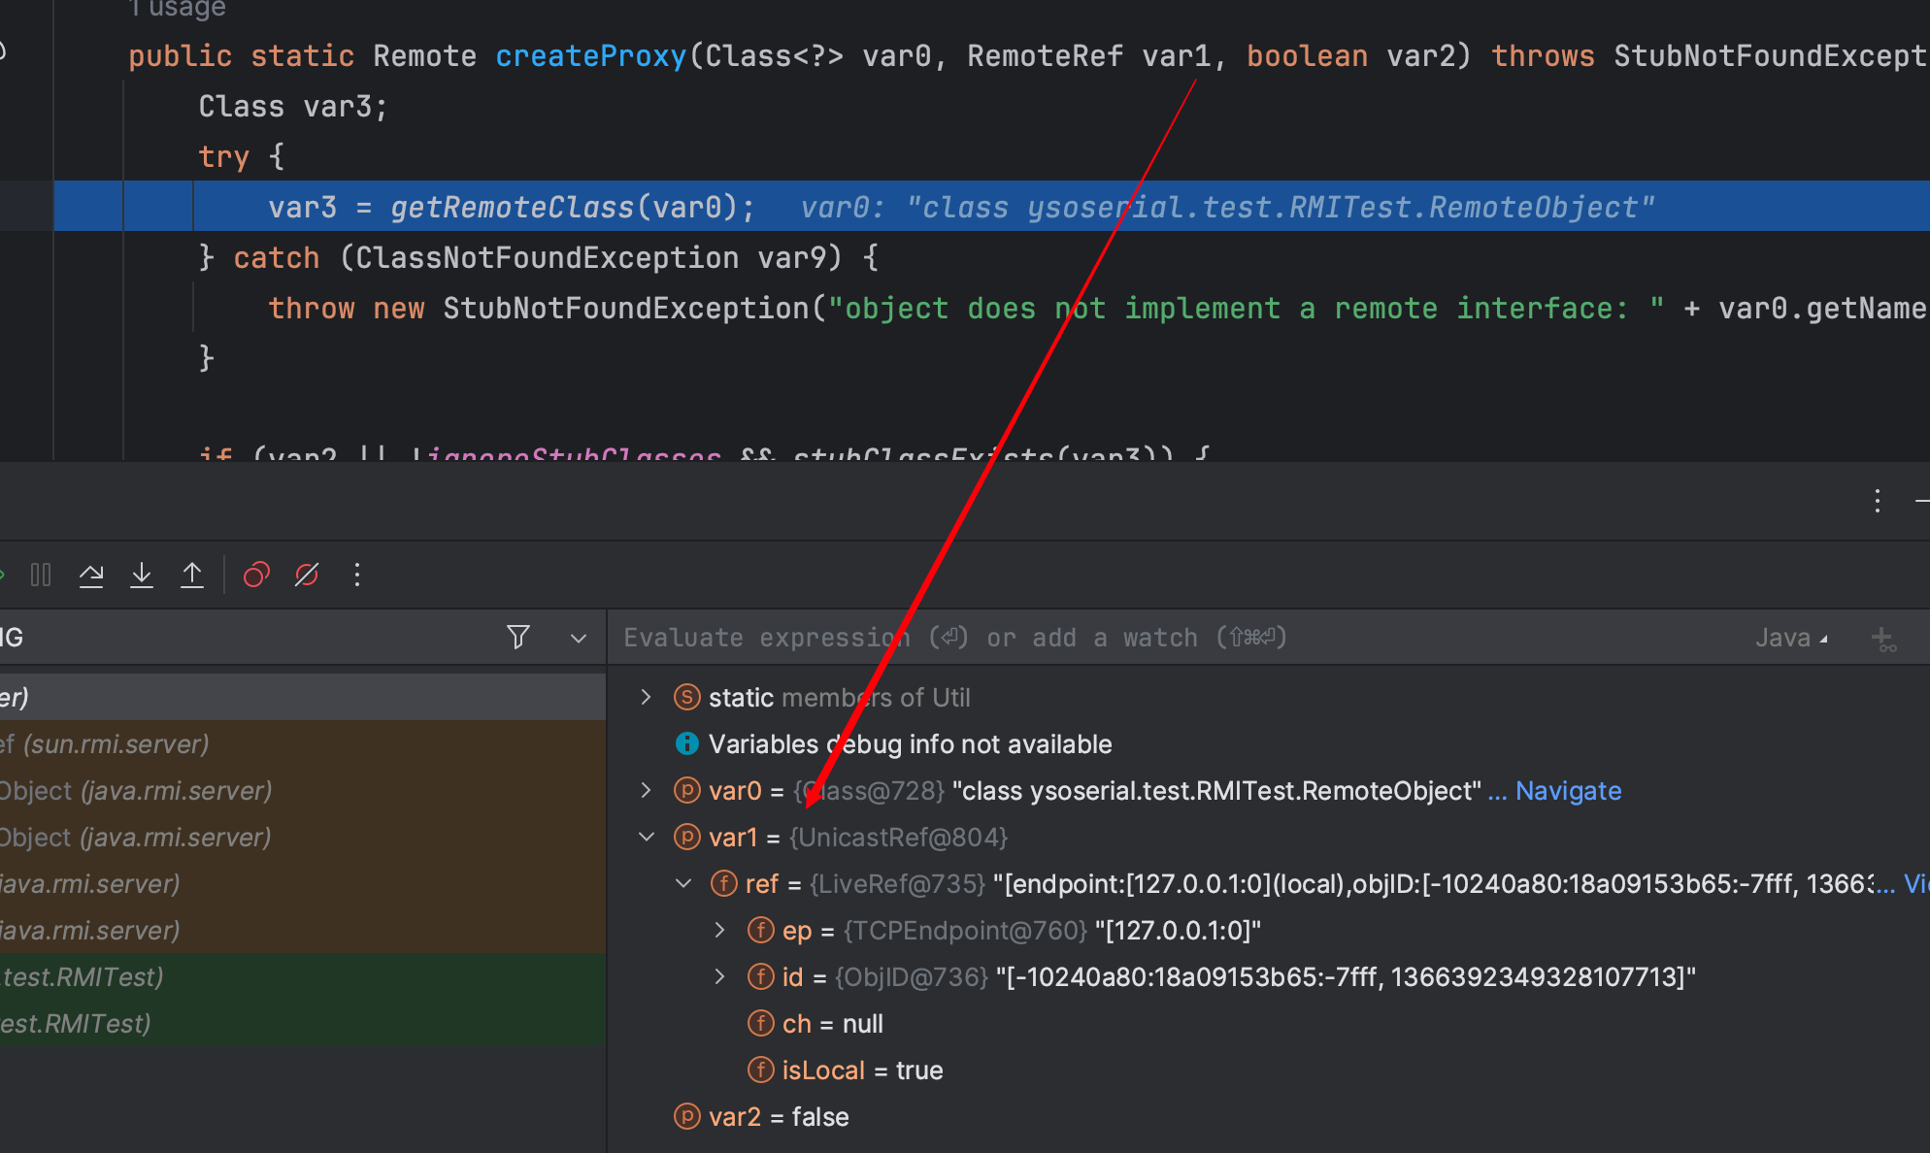Click the static members S icon
The width and height of the screenshot is (1930, 1153).
(687, 697)
